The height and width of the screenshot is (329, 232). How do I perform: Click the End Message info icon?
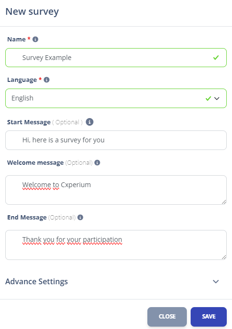click(x=80, y=218)
